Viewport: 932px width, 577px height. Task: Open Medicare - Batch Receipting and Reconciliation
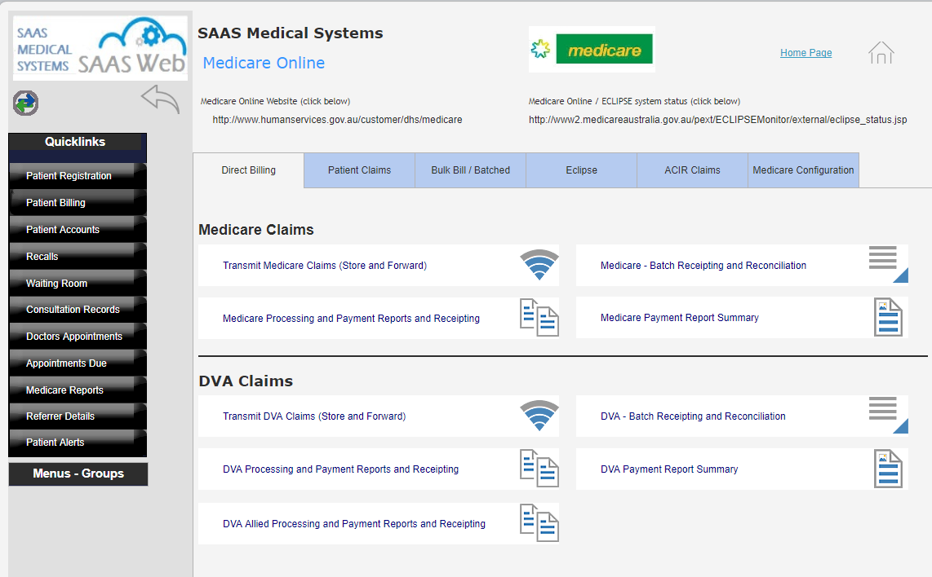click(x=703, y=266)
